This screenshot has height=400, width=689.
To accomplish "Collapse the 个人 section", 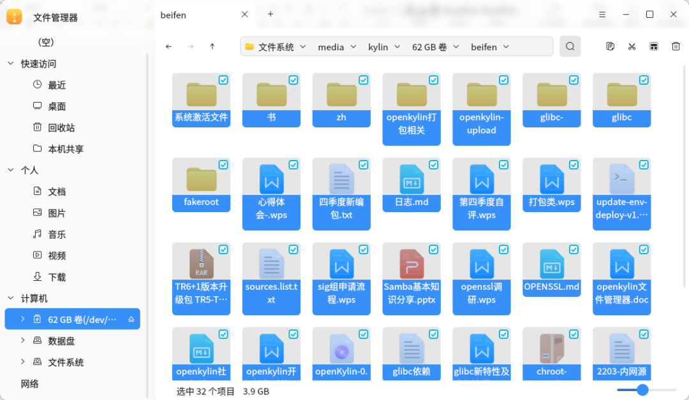I will click(11, 169).
